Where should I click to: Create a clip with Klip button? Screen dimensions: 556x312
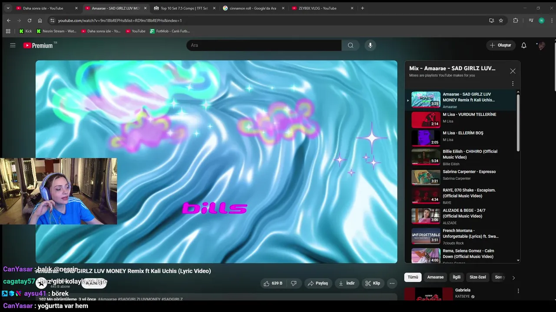(373, 283)
